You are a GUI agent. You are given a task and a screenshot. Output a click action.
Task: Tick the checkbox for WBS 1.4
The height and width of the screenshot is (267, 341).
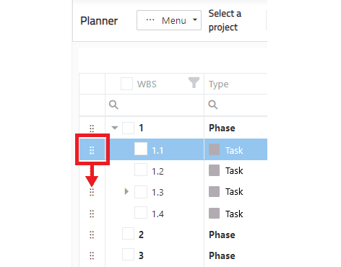click(x=141, y=212)
